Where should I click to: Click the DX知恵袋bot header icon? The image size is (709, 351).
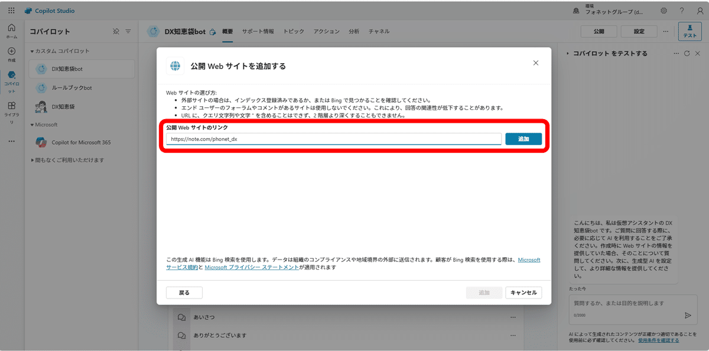coord(154,31)
